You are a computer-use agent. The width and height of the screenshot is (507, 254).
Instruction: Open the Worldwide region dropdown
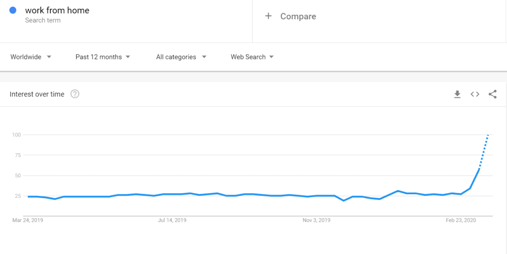tap(31, 57)
